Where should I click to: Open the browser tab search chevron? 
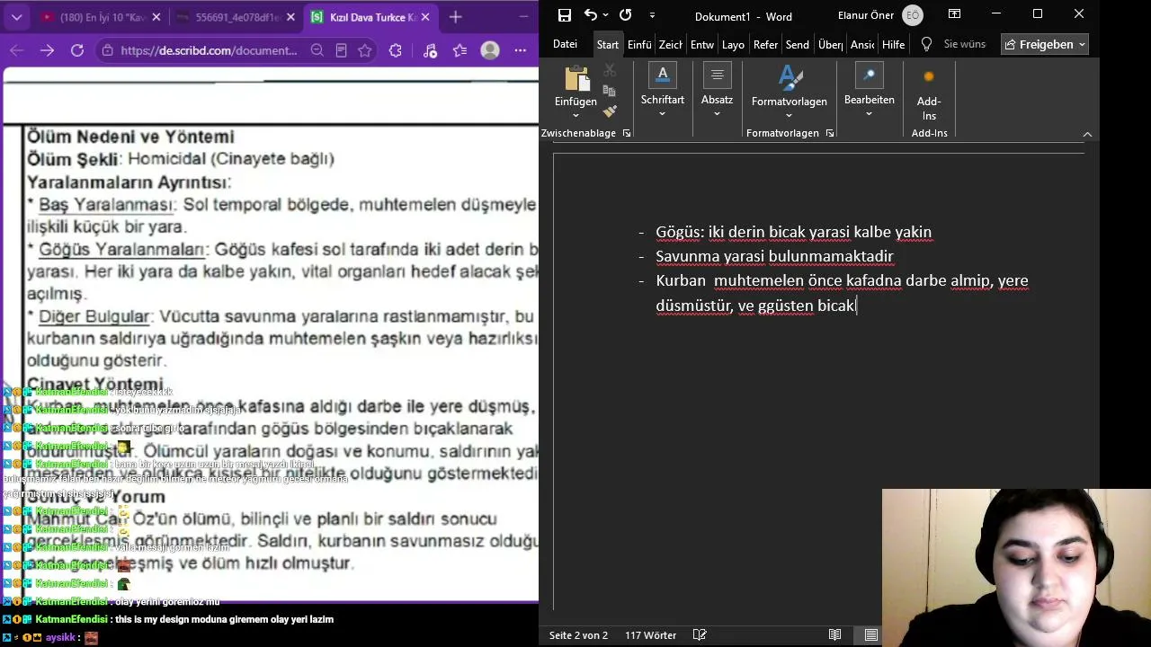[x=16, y=17]
